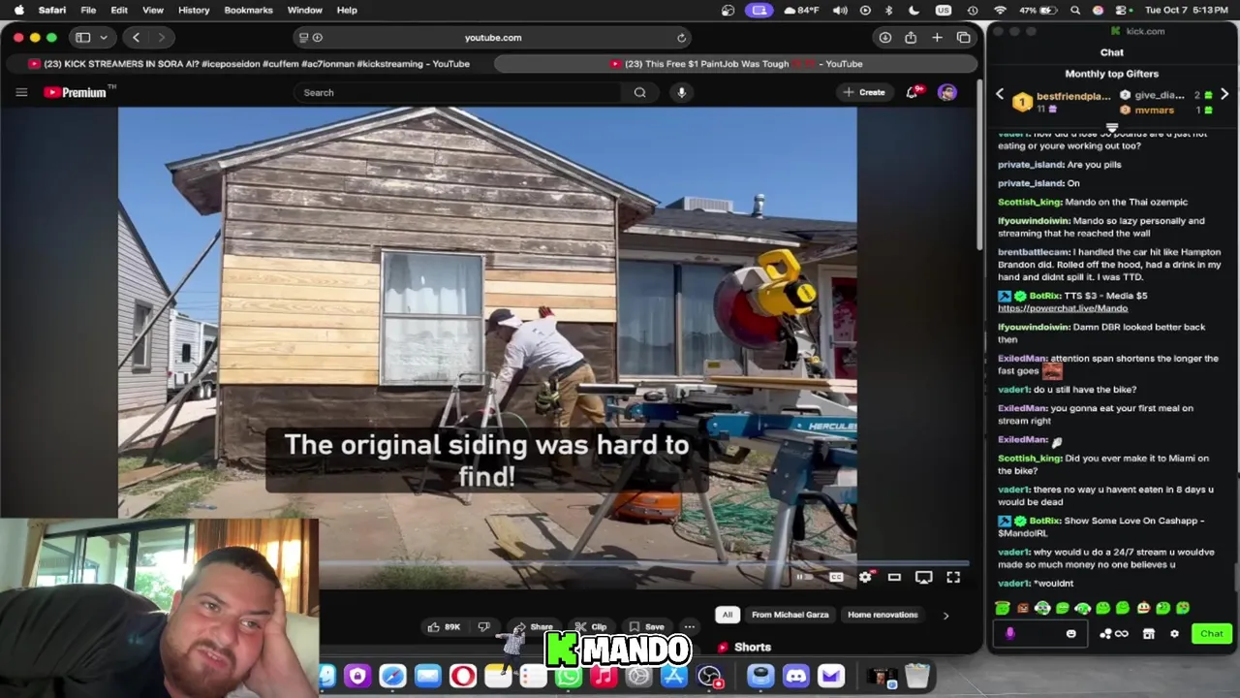Toggle autoplay switch in video player
This screenshot has height=698, width=1240.
coord(803,577)
